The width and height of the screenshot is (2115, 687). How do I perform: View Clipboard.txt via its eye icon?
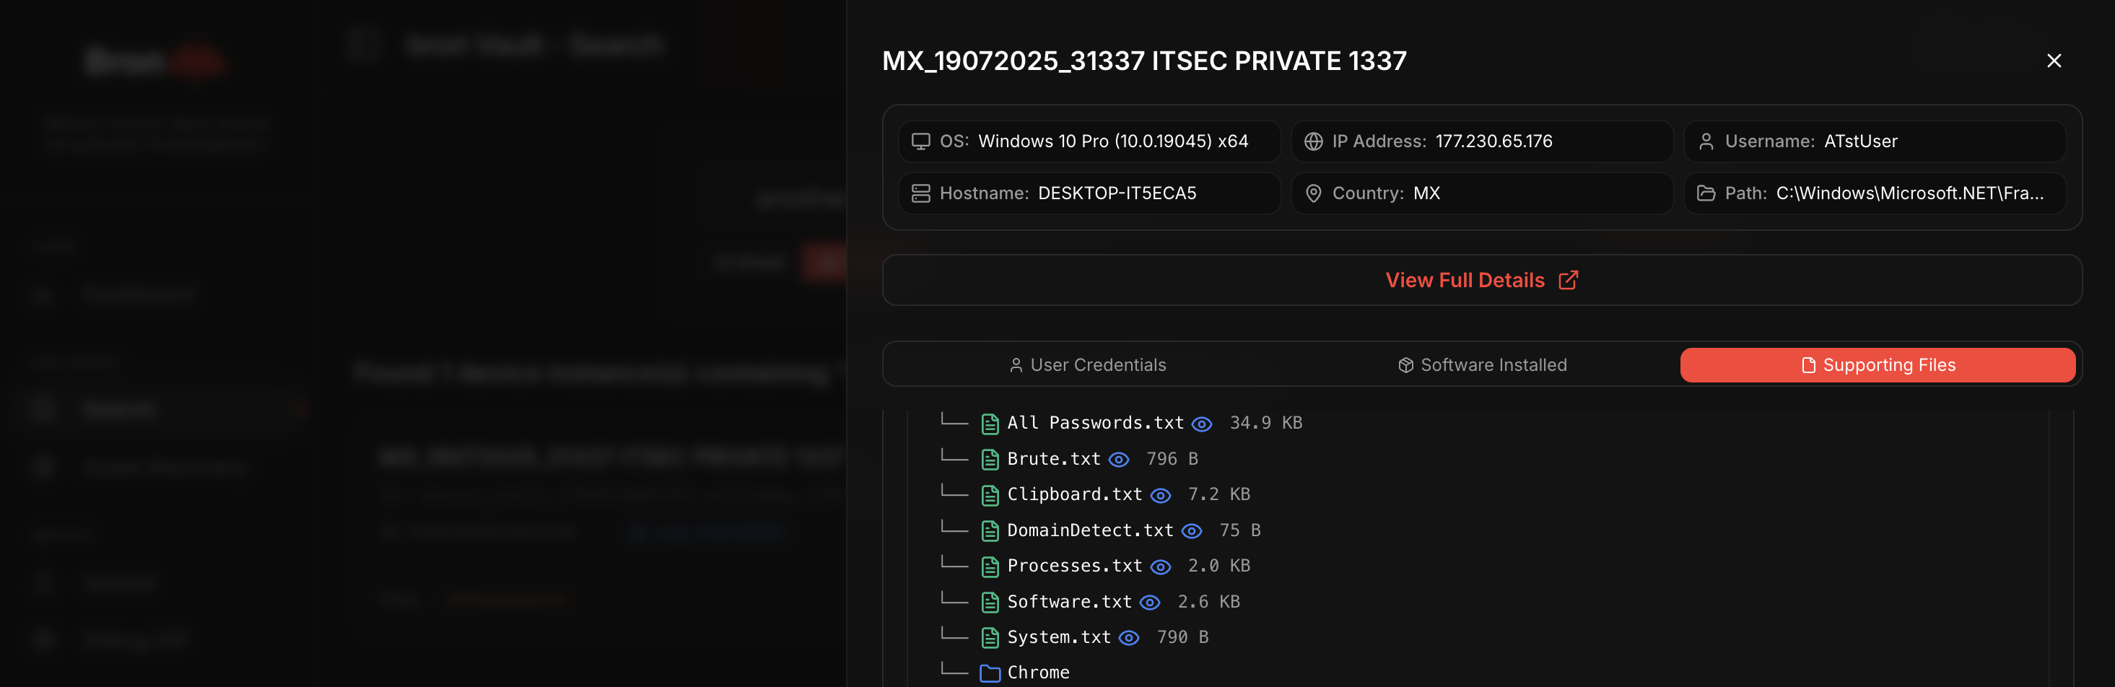click(x=1160, y=495)
